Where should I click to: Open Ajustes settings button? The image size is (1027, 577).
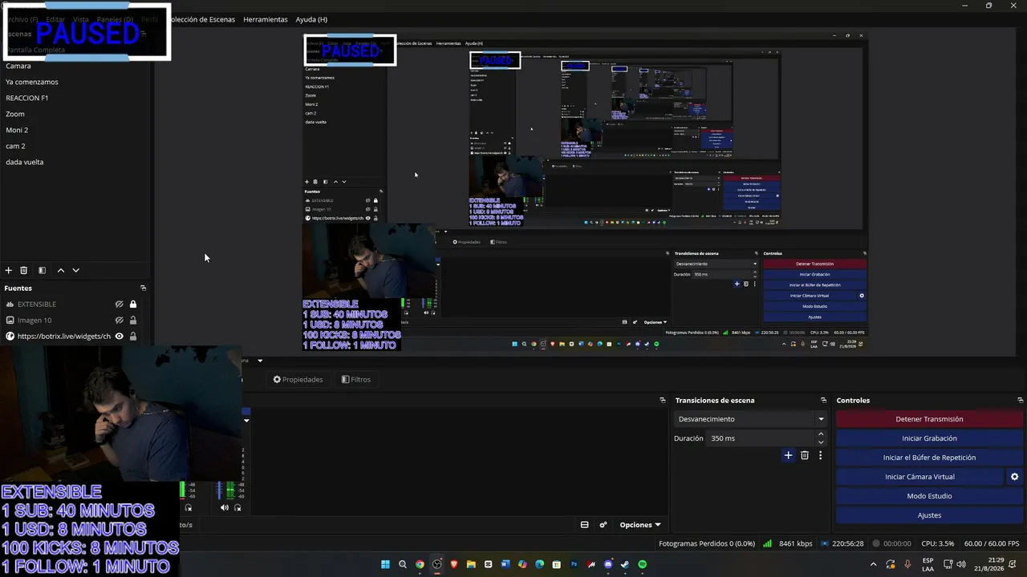(x=929, y=515)
